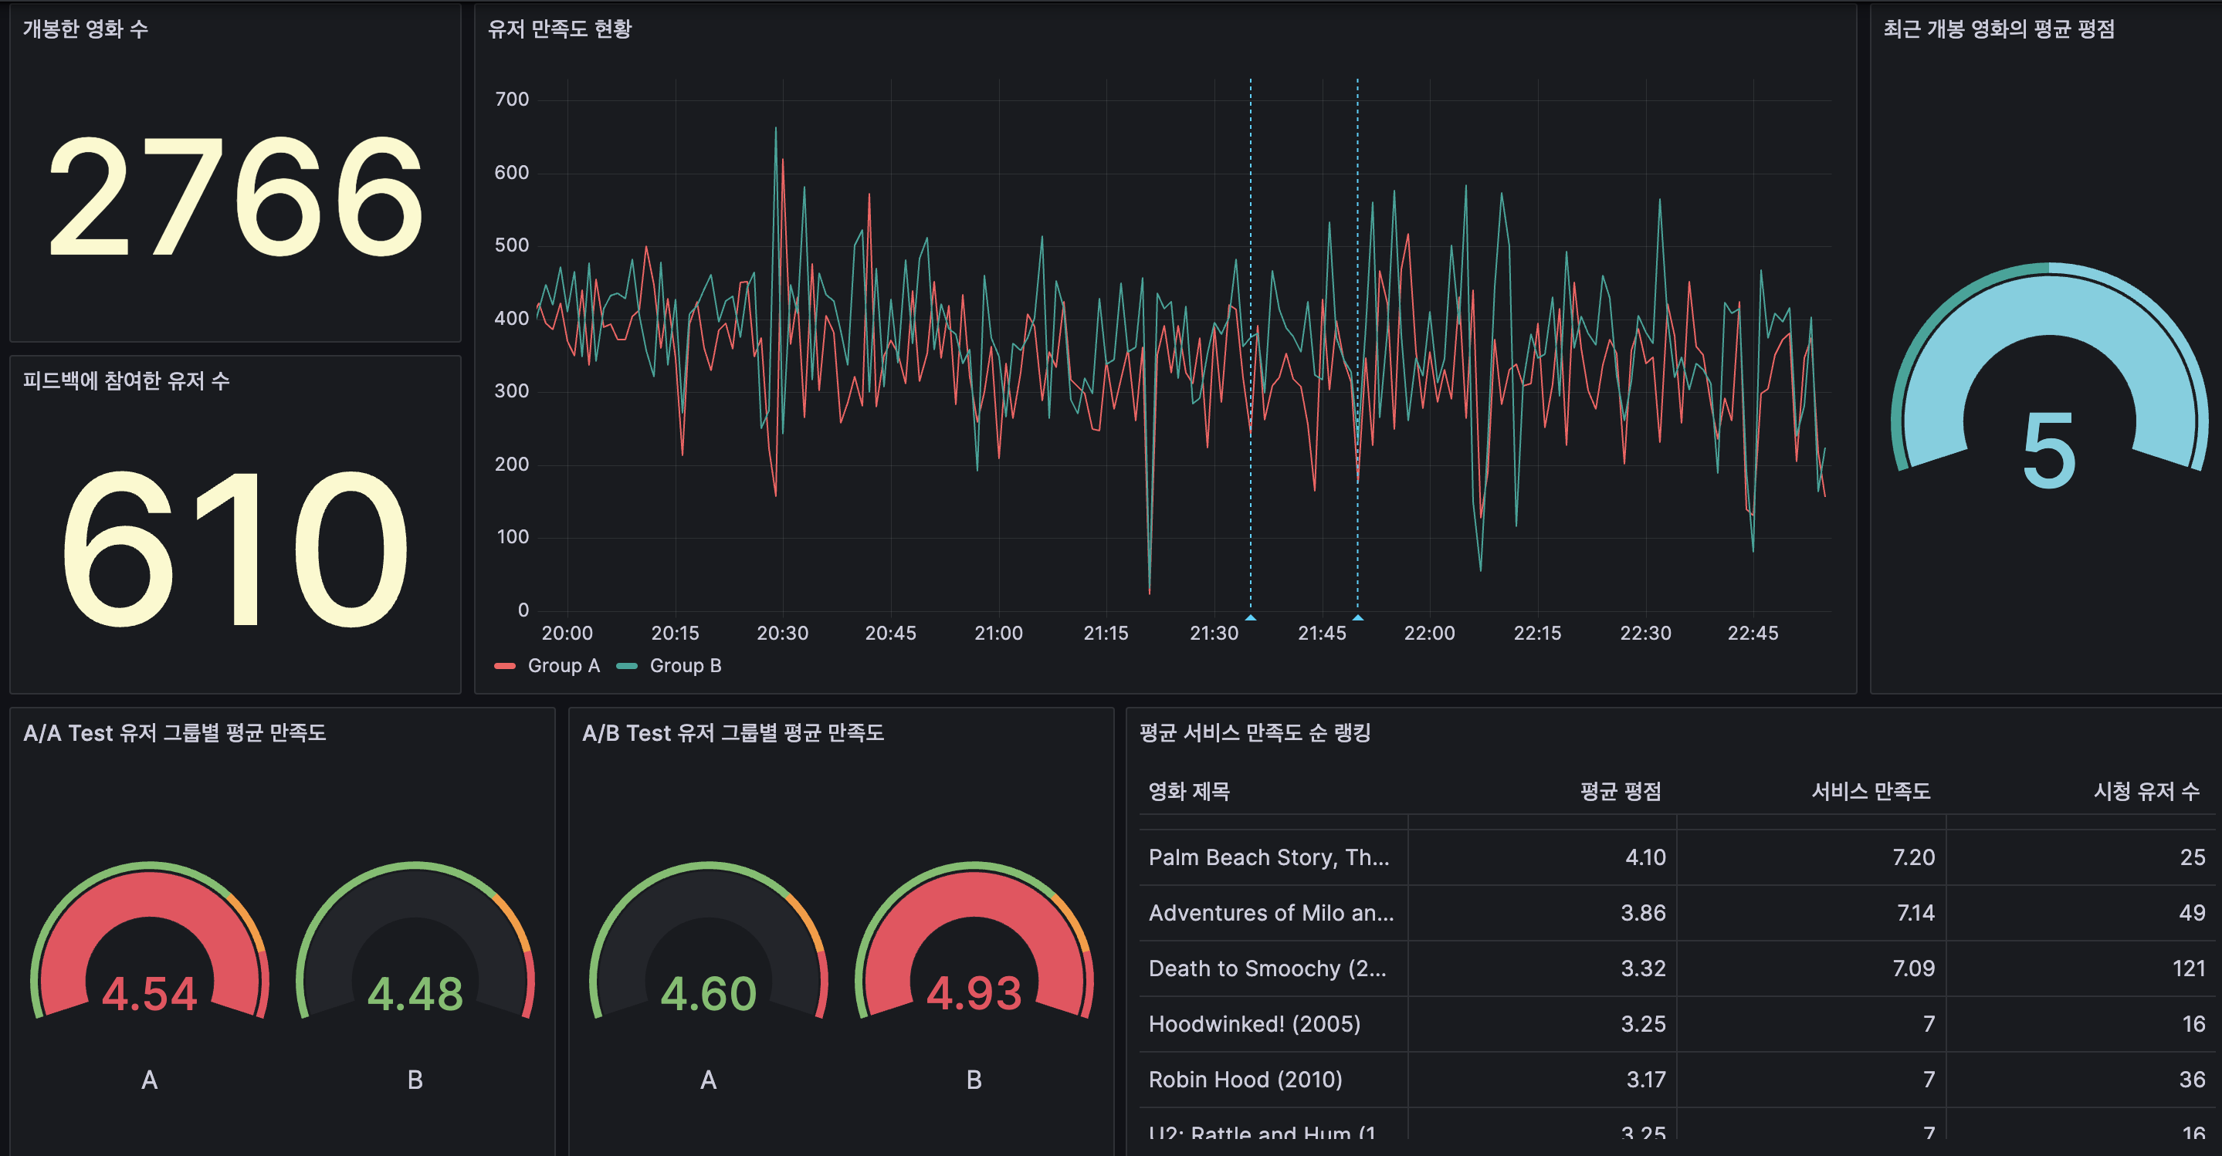Image resolution: width=2222 pixels, height=1156 pixels.
Task: Toggle Group A series in legend
Action: click(564, 665)
